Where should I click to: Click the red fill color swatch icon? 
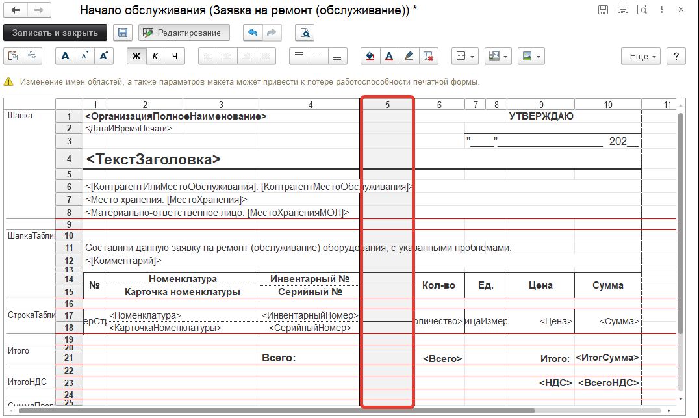[x=370, y=56]
